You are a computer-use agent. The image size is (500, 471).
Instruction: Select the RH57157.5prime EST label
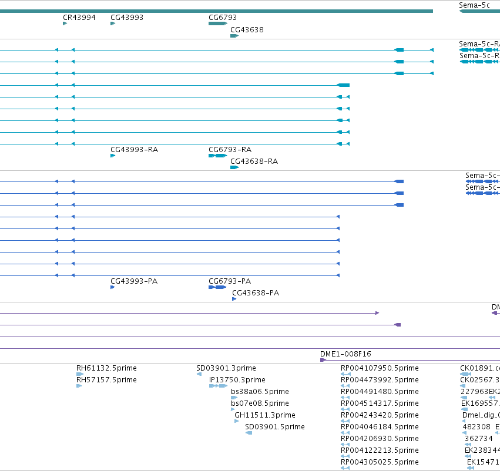click(x=106, y=380)
